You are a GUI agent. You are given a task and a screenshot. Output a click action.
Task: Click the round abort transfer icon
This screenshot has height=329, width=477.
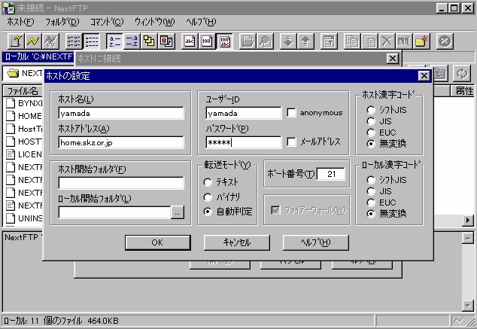[x=445, y=41]
